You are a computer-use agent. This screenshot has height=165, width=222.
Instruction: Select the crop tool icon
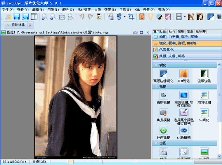[x=131, y=17]
